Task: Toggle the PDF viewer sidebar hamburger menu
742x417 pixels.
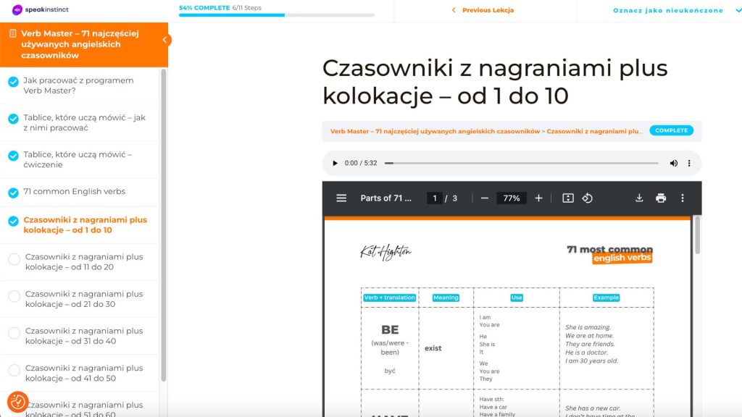Action: [x=341, y=198]
